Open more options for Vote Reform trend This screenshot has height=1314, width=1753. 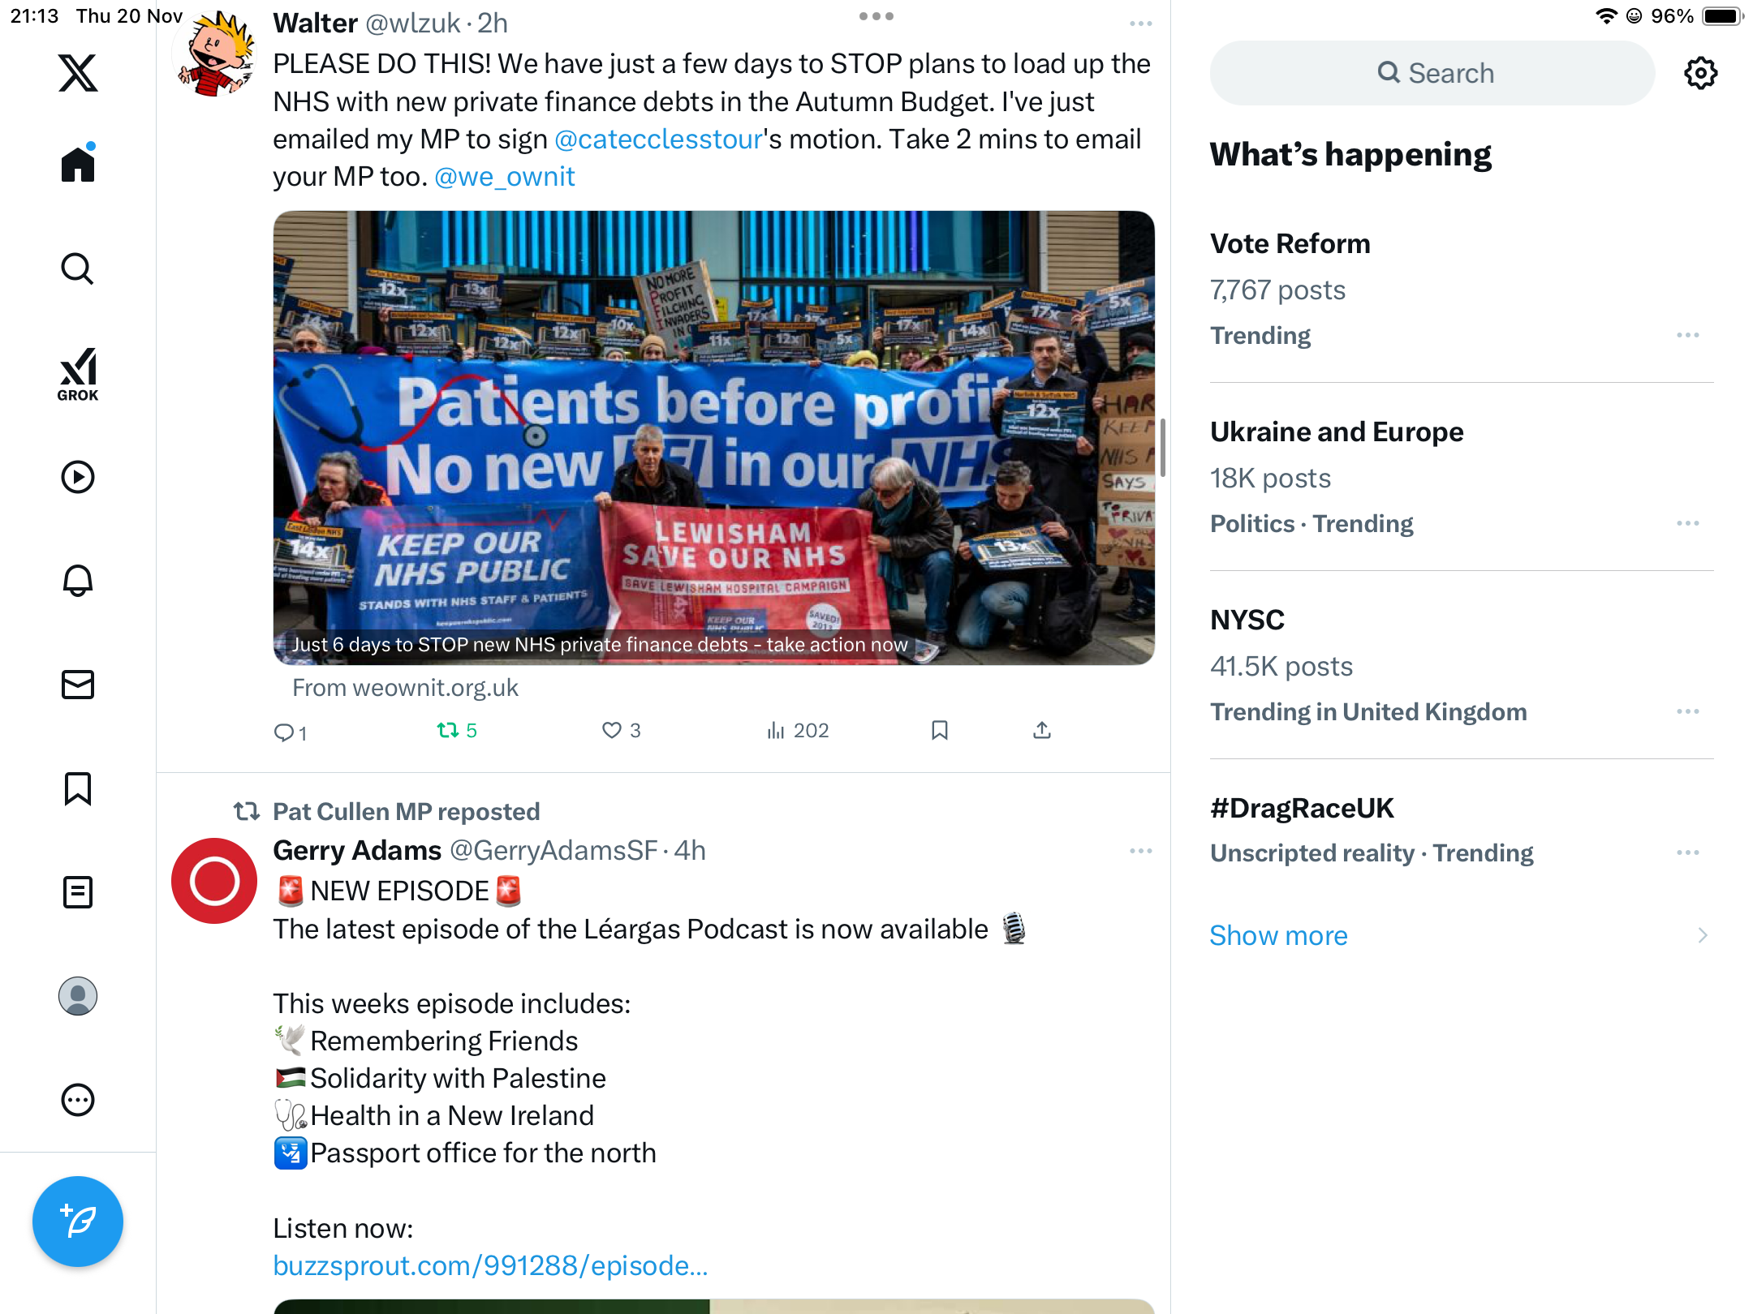1688,335
